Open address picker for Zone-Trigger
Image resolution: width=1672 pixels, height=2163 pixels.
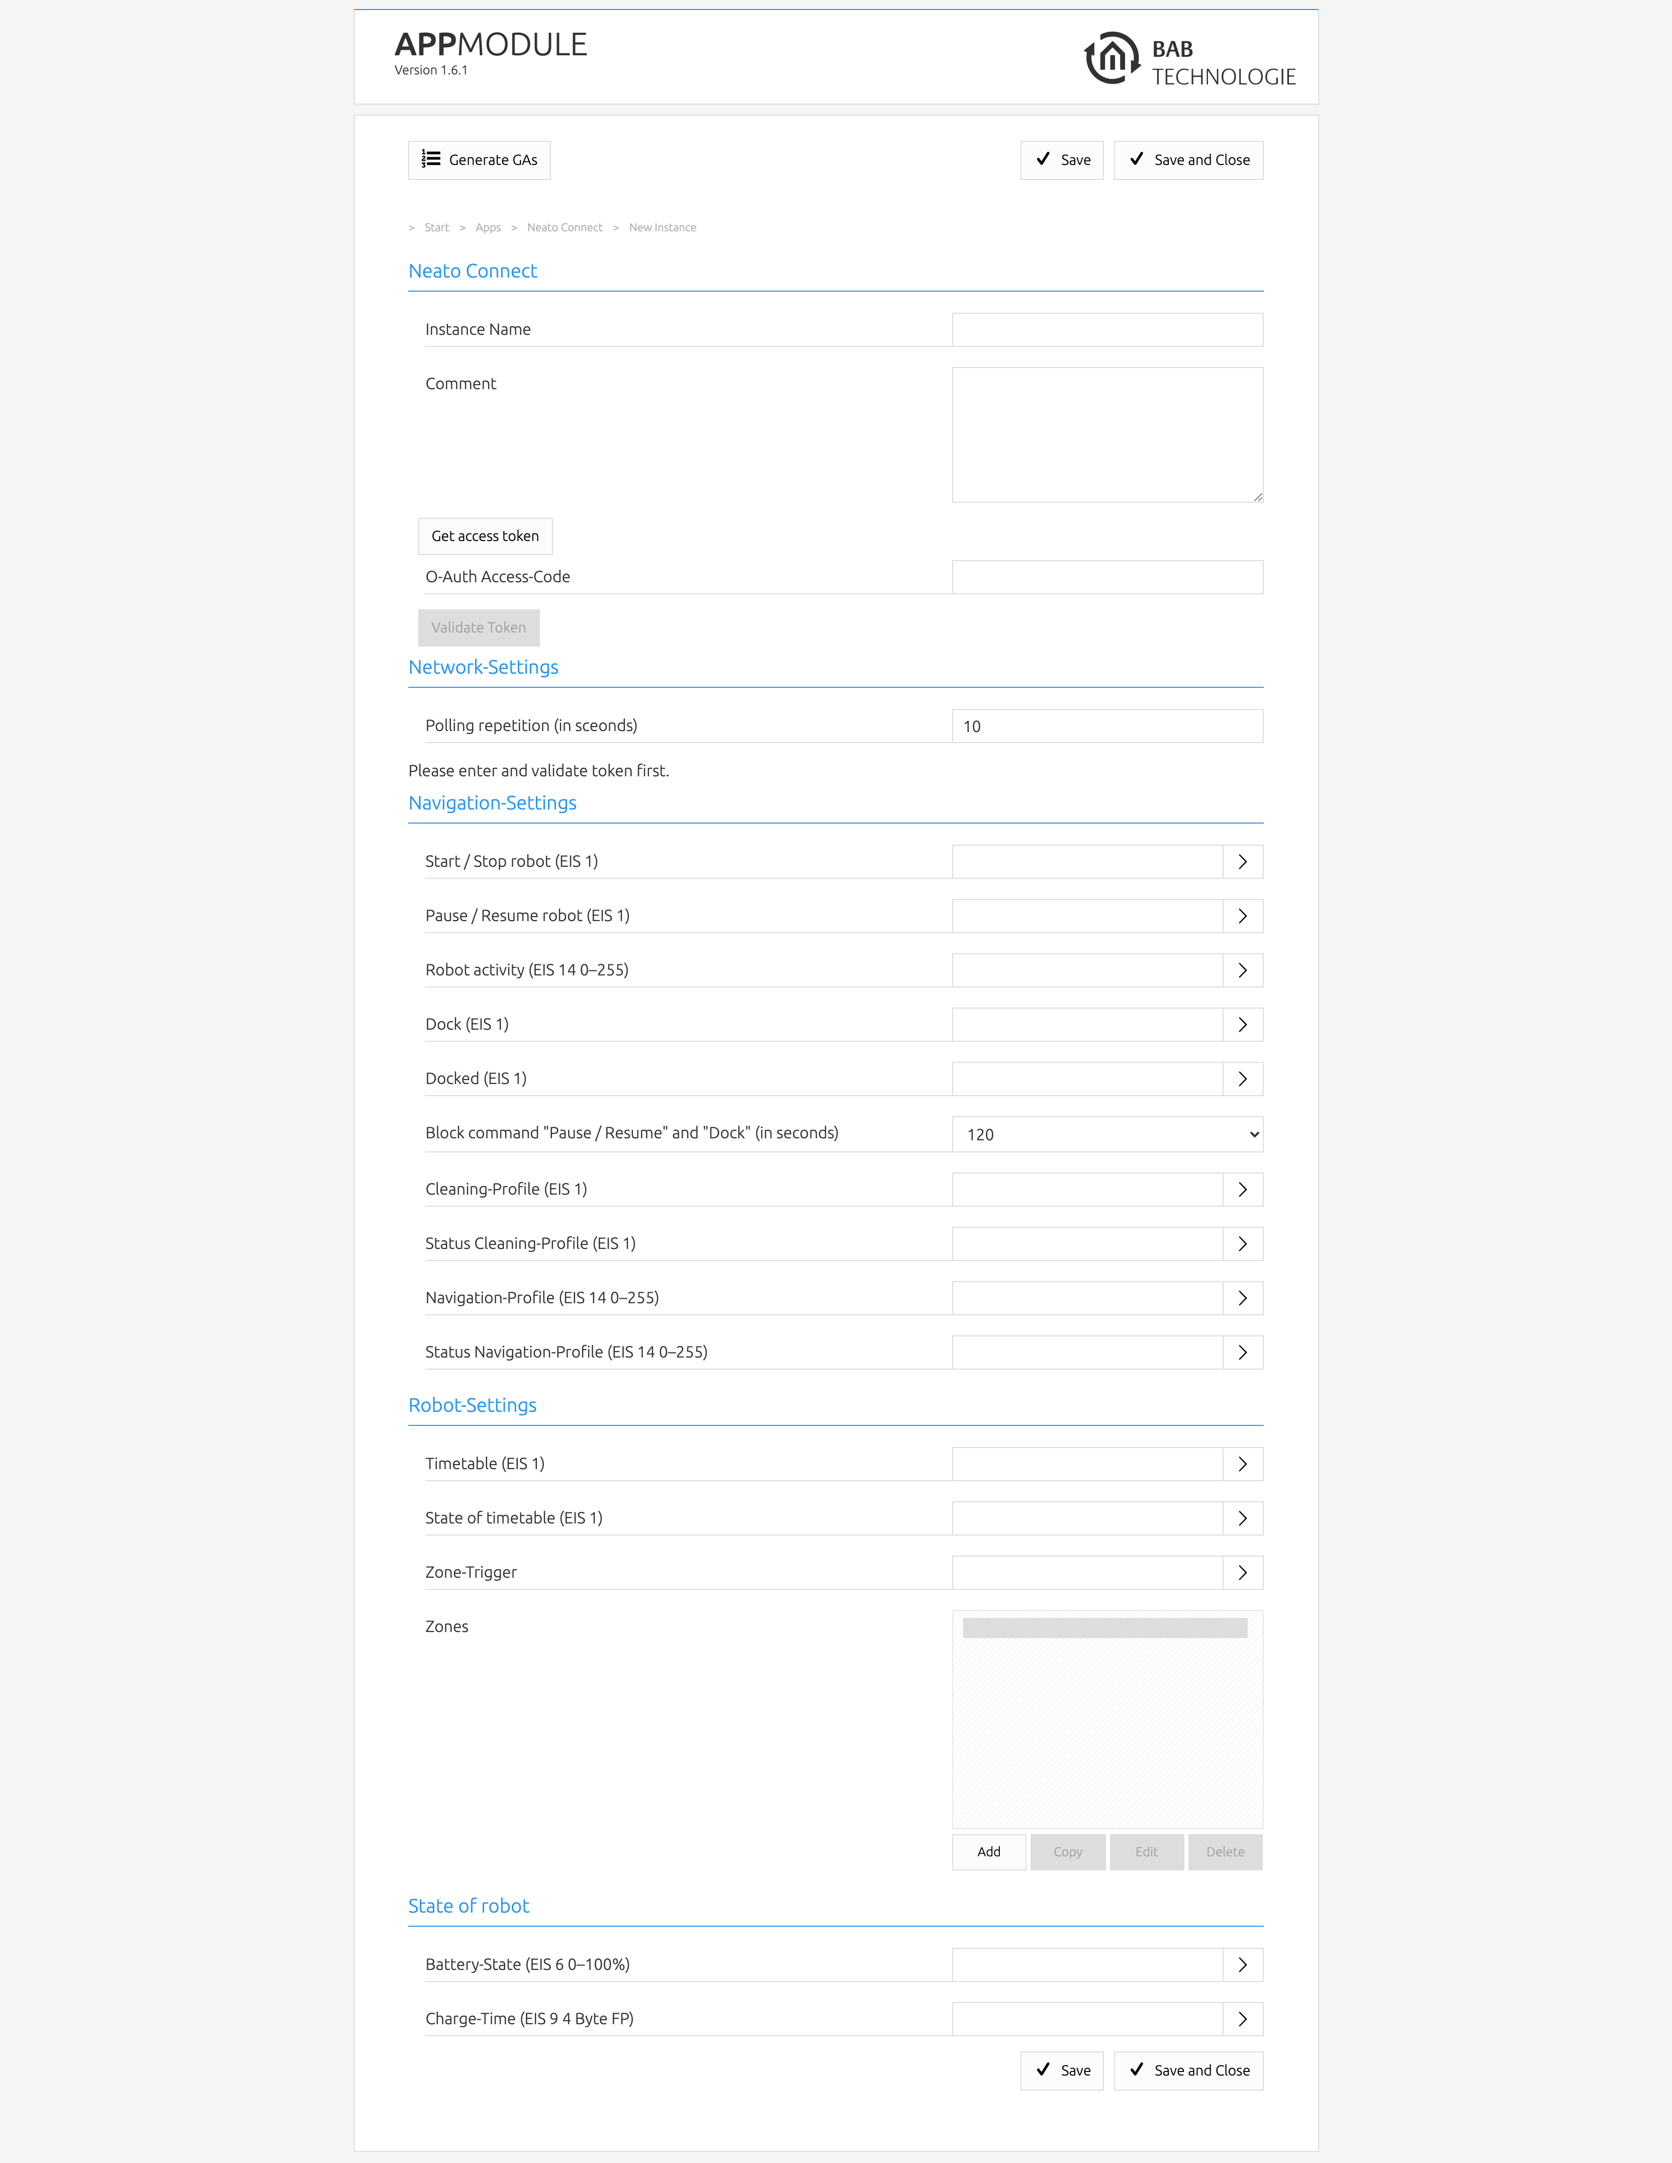(1242, 1573)
